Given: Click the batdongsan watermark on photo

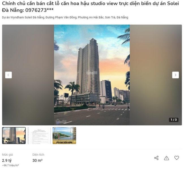Looking at the screenshot, I should pyautogui.click(x=61, y=121).
